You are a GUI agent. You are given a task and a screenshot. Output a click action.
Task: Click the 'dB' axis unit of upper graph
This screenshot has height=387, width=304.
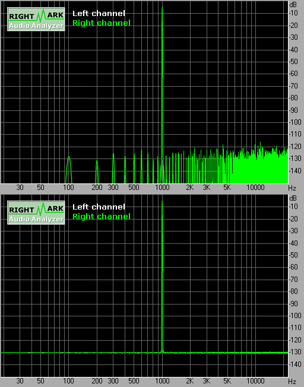293,5
